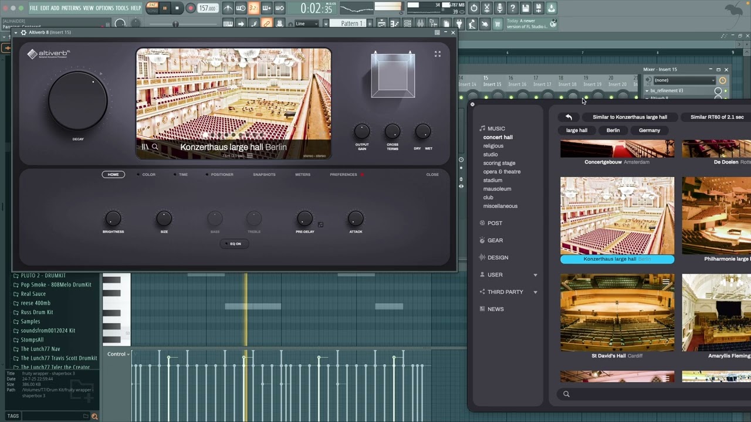Open the hamburger menu under the Konzerthaus title

coord(249,156)
